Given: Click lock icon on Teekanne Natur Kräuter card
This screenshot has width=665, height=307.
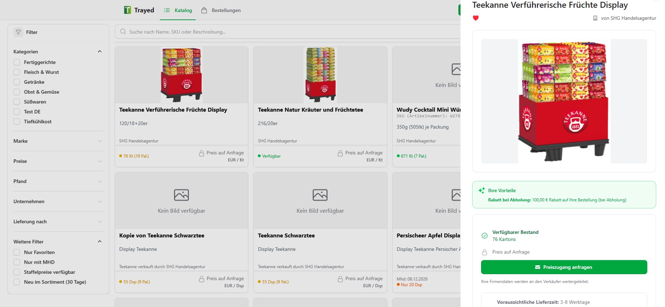Looking at the screenshot, I should coord(340,153).
